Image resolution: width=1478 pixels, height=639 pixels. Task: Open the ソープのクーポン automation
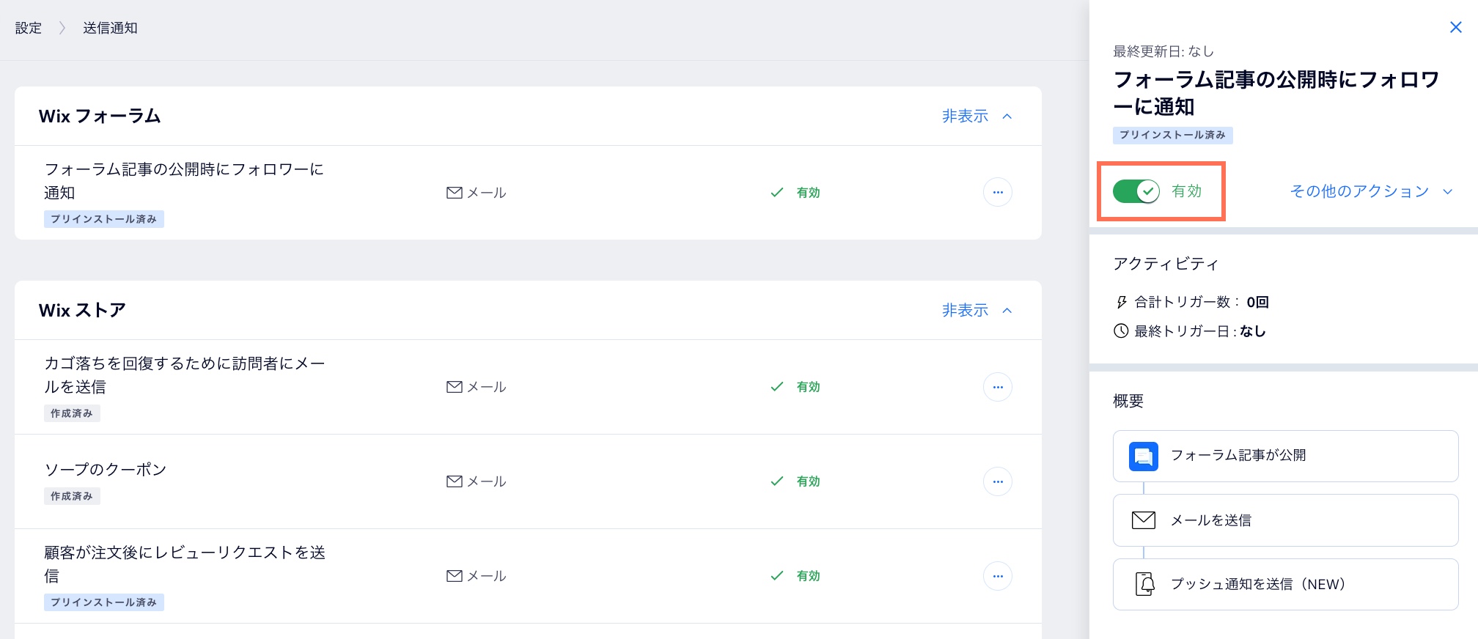(x=106, y=470)
